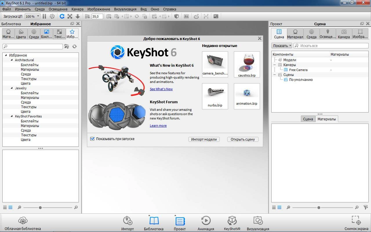Click the Открыть сцену button
Image resolution: width=371 pixels, height=232 pixels.
tap(243, 139)
